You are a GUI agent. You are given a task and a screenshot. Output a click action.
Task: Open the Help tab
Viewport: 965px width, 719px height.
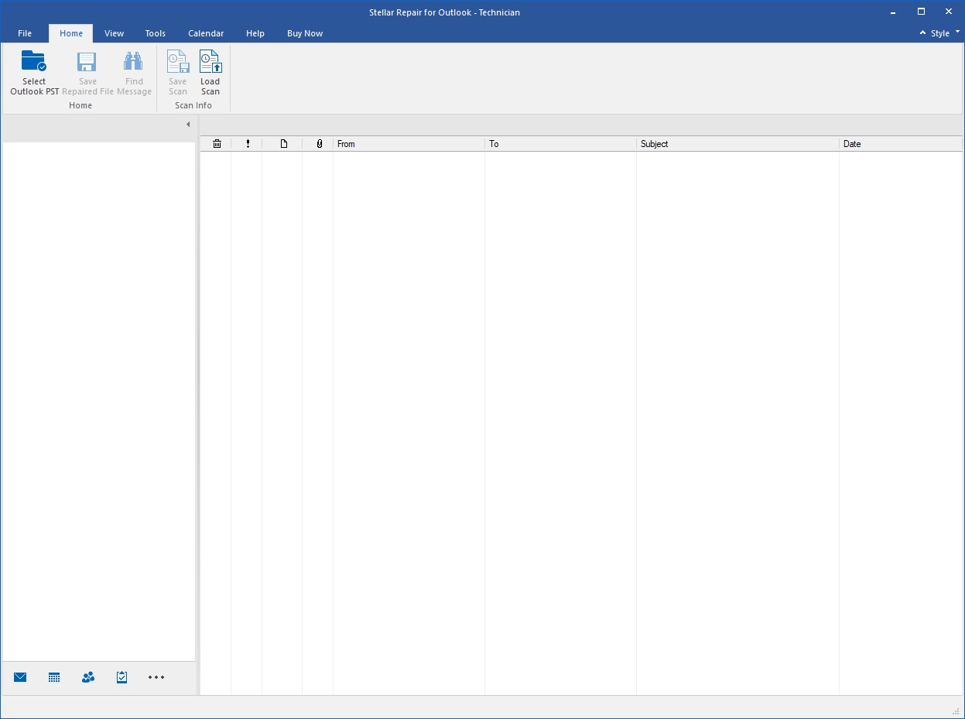pos(255,33)
